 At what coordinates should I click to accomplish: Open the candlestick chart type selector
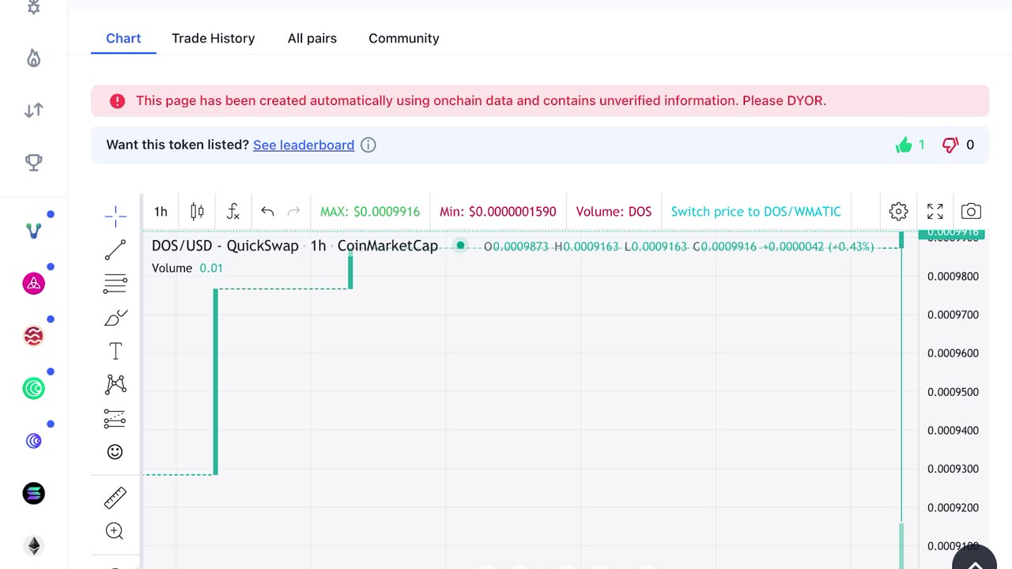click(197, 211)
